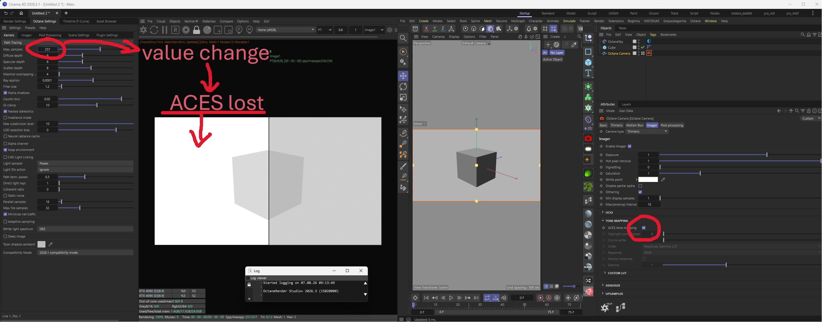Enable Irradiance mode checkbox
The height and width of the screenshot is (322, 822).
click(x=5, y=118)
